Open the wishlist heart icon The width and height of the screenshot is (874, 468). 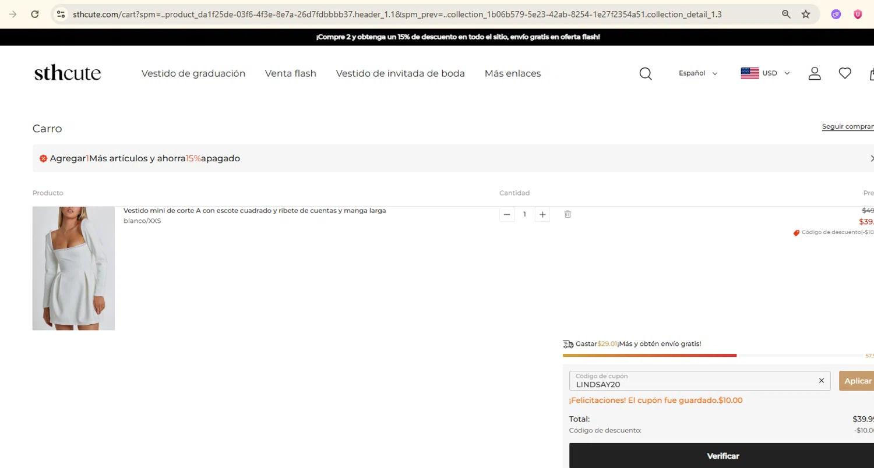coord(845,73)
